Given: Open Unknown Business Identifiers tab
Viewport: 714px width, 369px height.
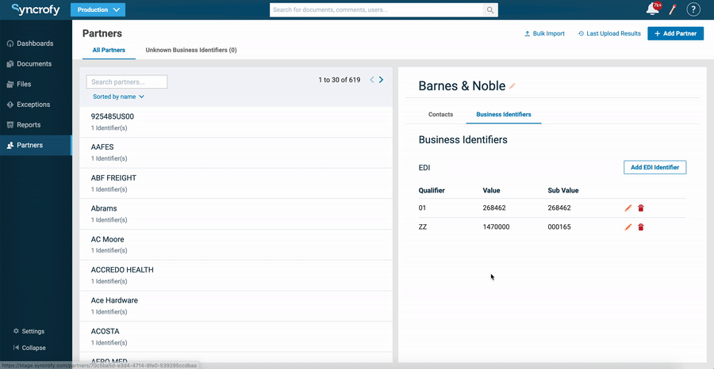Looking at the screenshot, I should [x=191, y=50].
